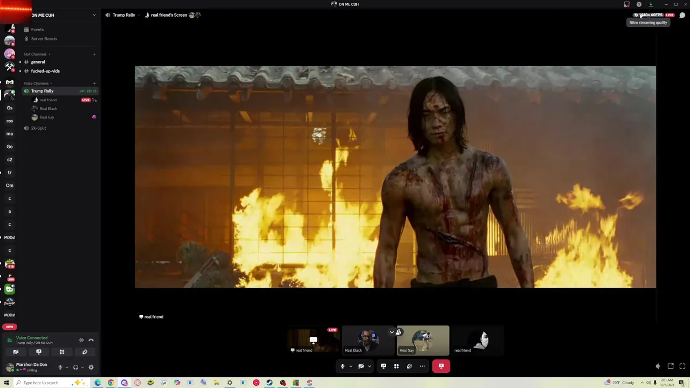The height and width of the screenshot is (388, 690).
Task: Open noise suppression settings in the voice panel
Action: pyautogui.click(x=81, y=340)
